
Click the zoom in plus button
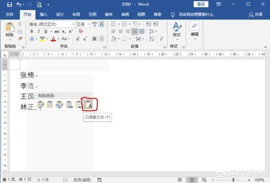pyautogui.click(x=249, y=180)
